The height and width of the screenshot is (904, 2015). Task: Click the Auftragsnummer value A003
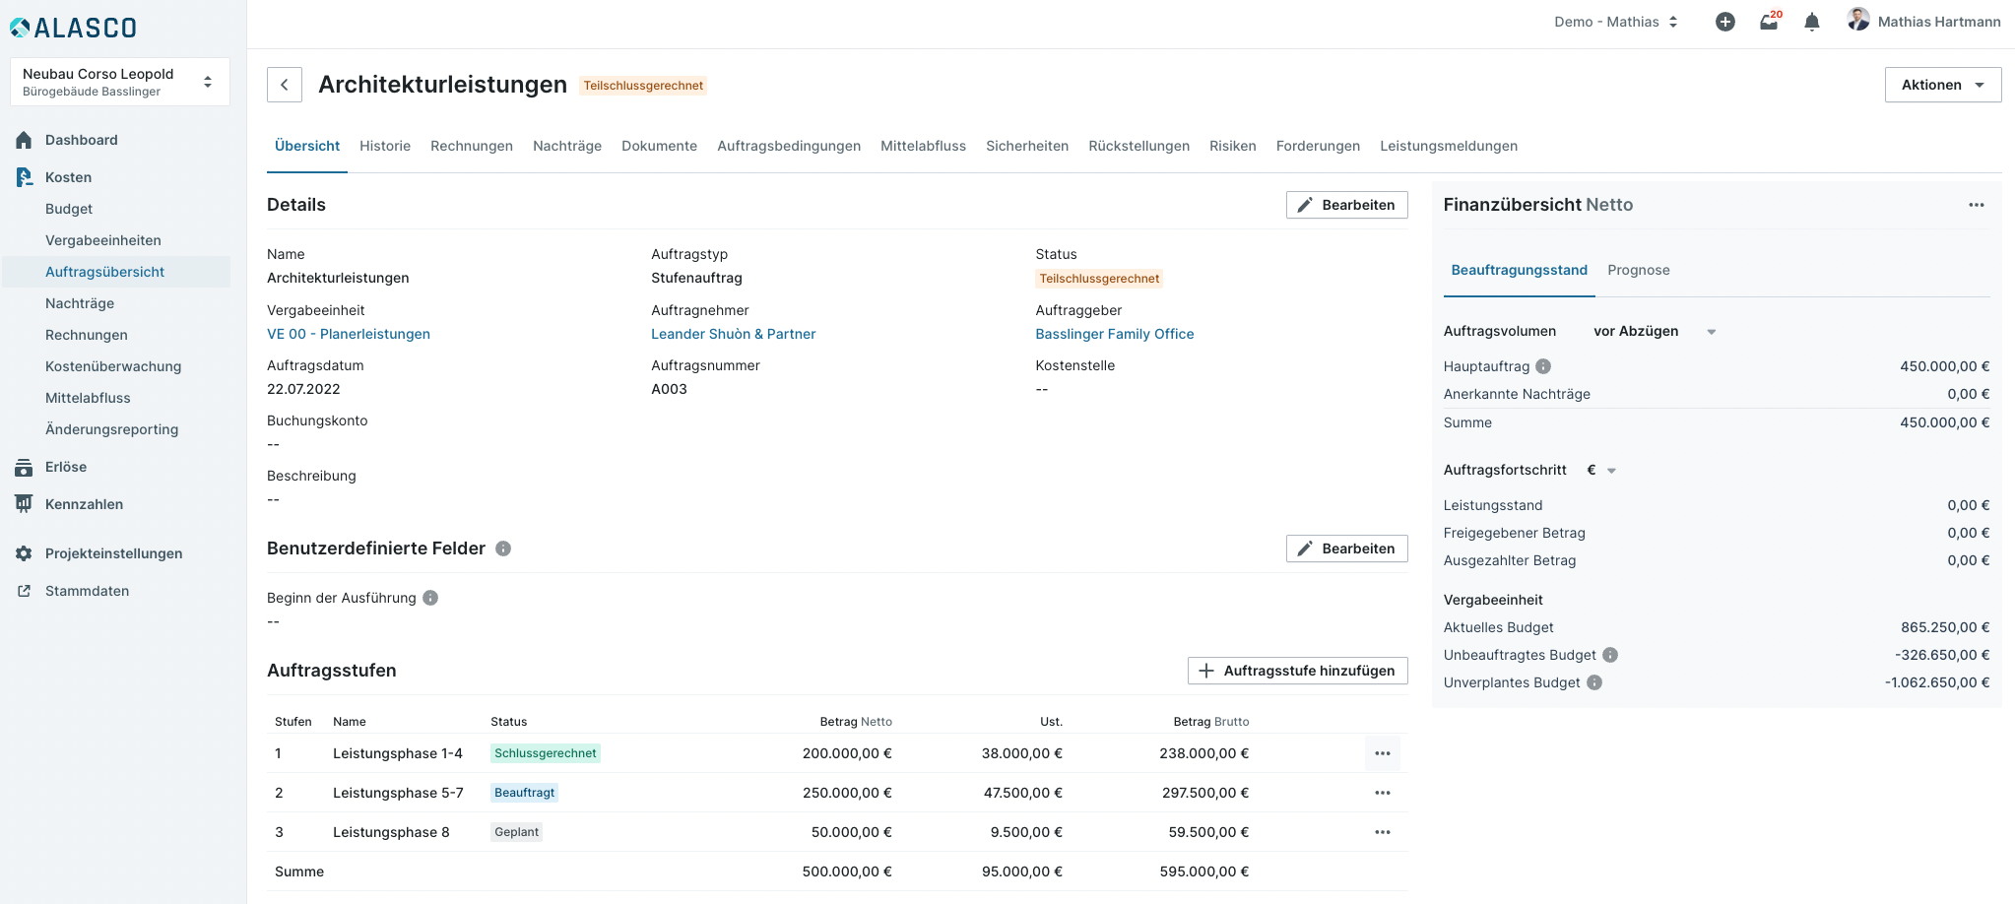coord(670,389)
